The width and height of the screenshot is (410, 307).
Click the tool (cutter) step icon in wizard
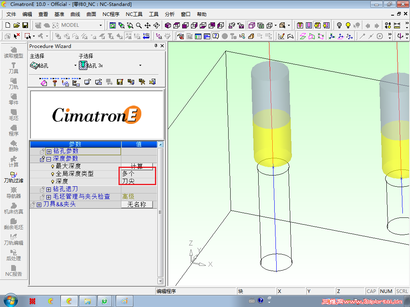[x=54, y=83]
